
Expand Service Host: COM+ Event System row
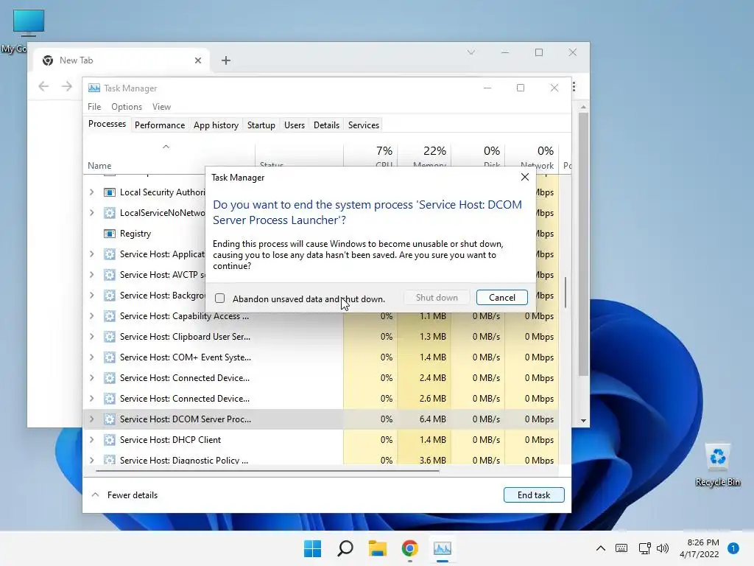point(91,357)
